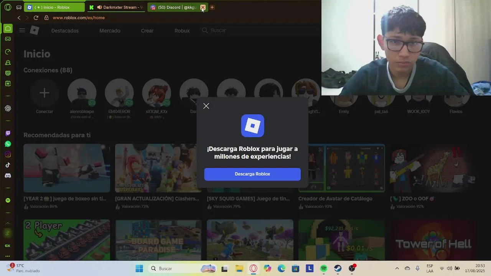Open the Windows Start menu
The width and height of the screenshot is (491, 276).
tap(139, 269)
